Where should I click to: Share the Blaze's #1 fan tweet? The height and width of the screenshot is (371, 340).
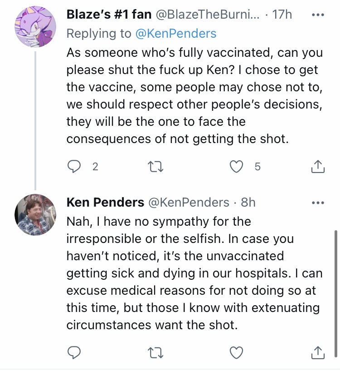(318, 167)
